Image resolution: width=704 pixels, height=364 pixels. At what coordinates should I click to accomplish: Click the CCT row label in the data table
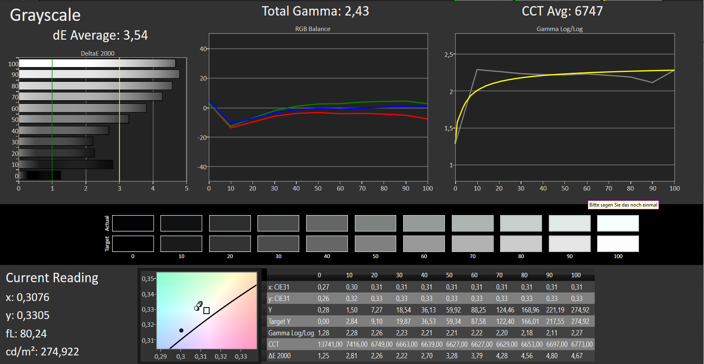coord(274,344)
